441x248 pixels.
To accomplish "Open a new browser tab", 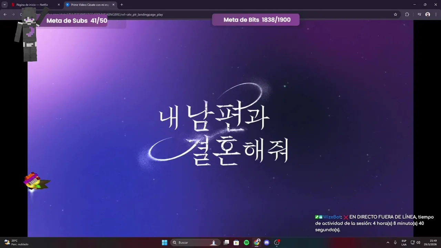I will tap(122, 5).
